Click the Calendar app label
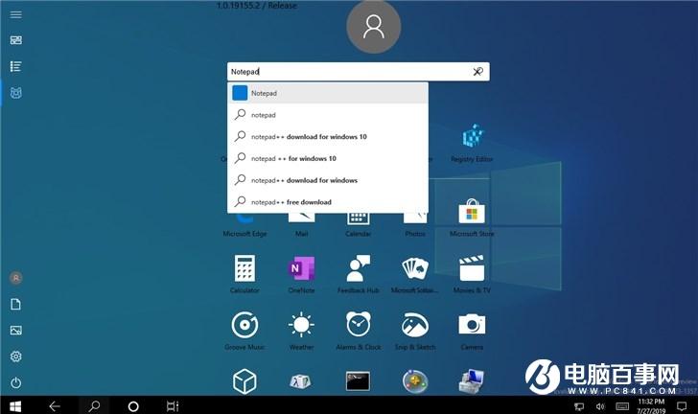698x414 pixels. [359, 234]
